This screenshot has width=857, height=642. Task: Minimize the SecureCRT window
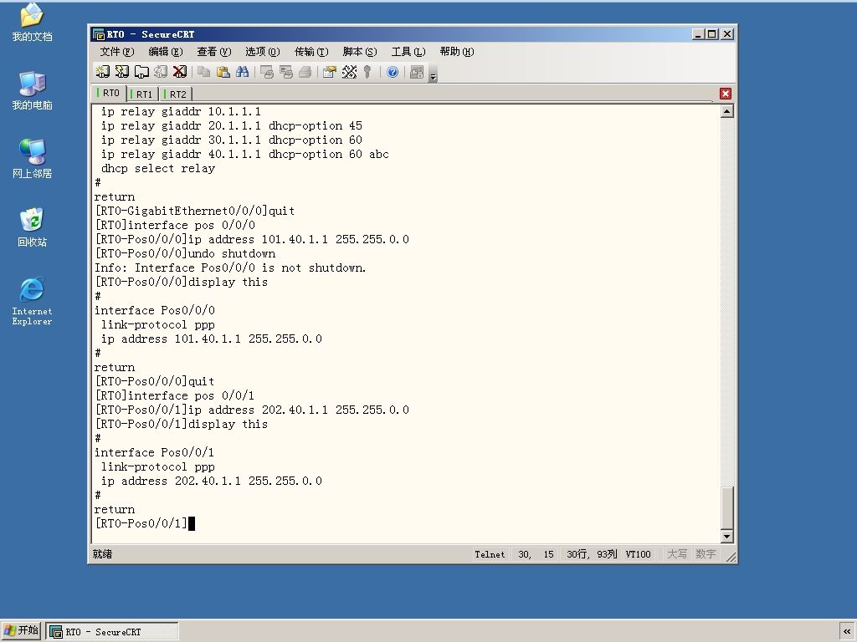click(x=699, y=34)
